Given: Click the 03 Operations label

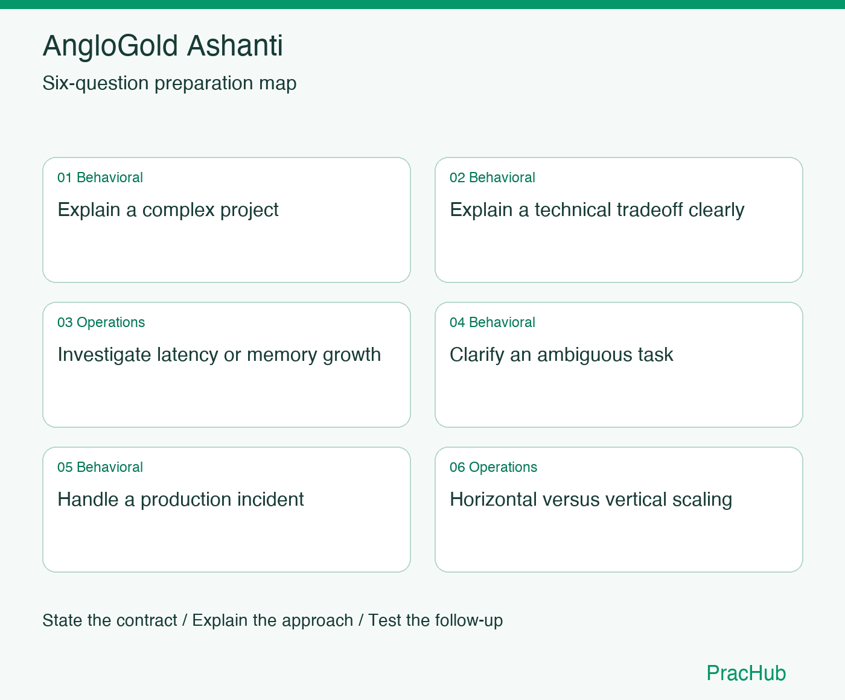Looking at the screenshot, I should click(x=101, y=322).
